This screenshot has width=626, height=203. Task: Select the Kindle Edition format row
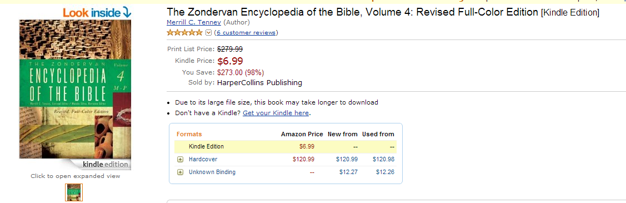[x=286, y=147]
